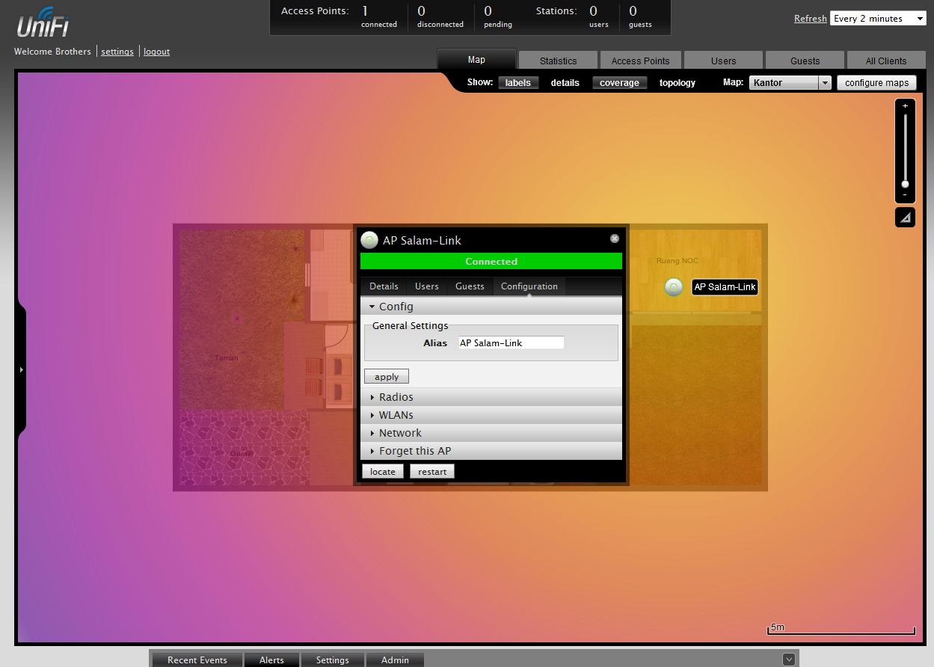Switch to the Access Points tab
The width and height of the screenshot is (934, 667).
[641, 61]
